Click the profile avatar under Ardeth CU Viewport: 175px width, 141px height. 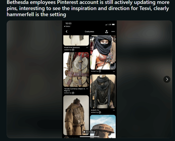point(100,112)
